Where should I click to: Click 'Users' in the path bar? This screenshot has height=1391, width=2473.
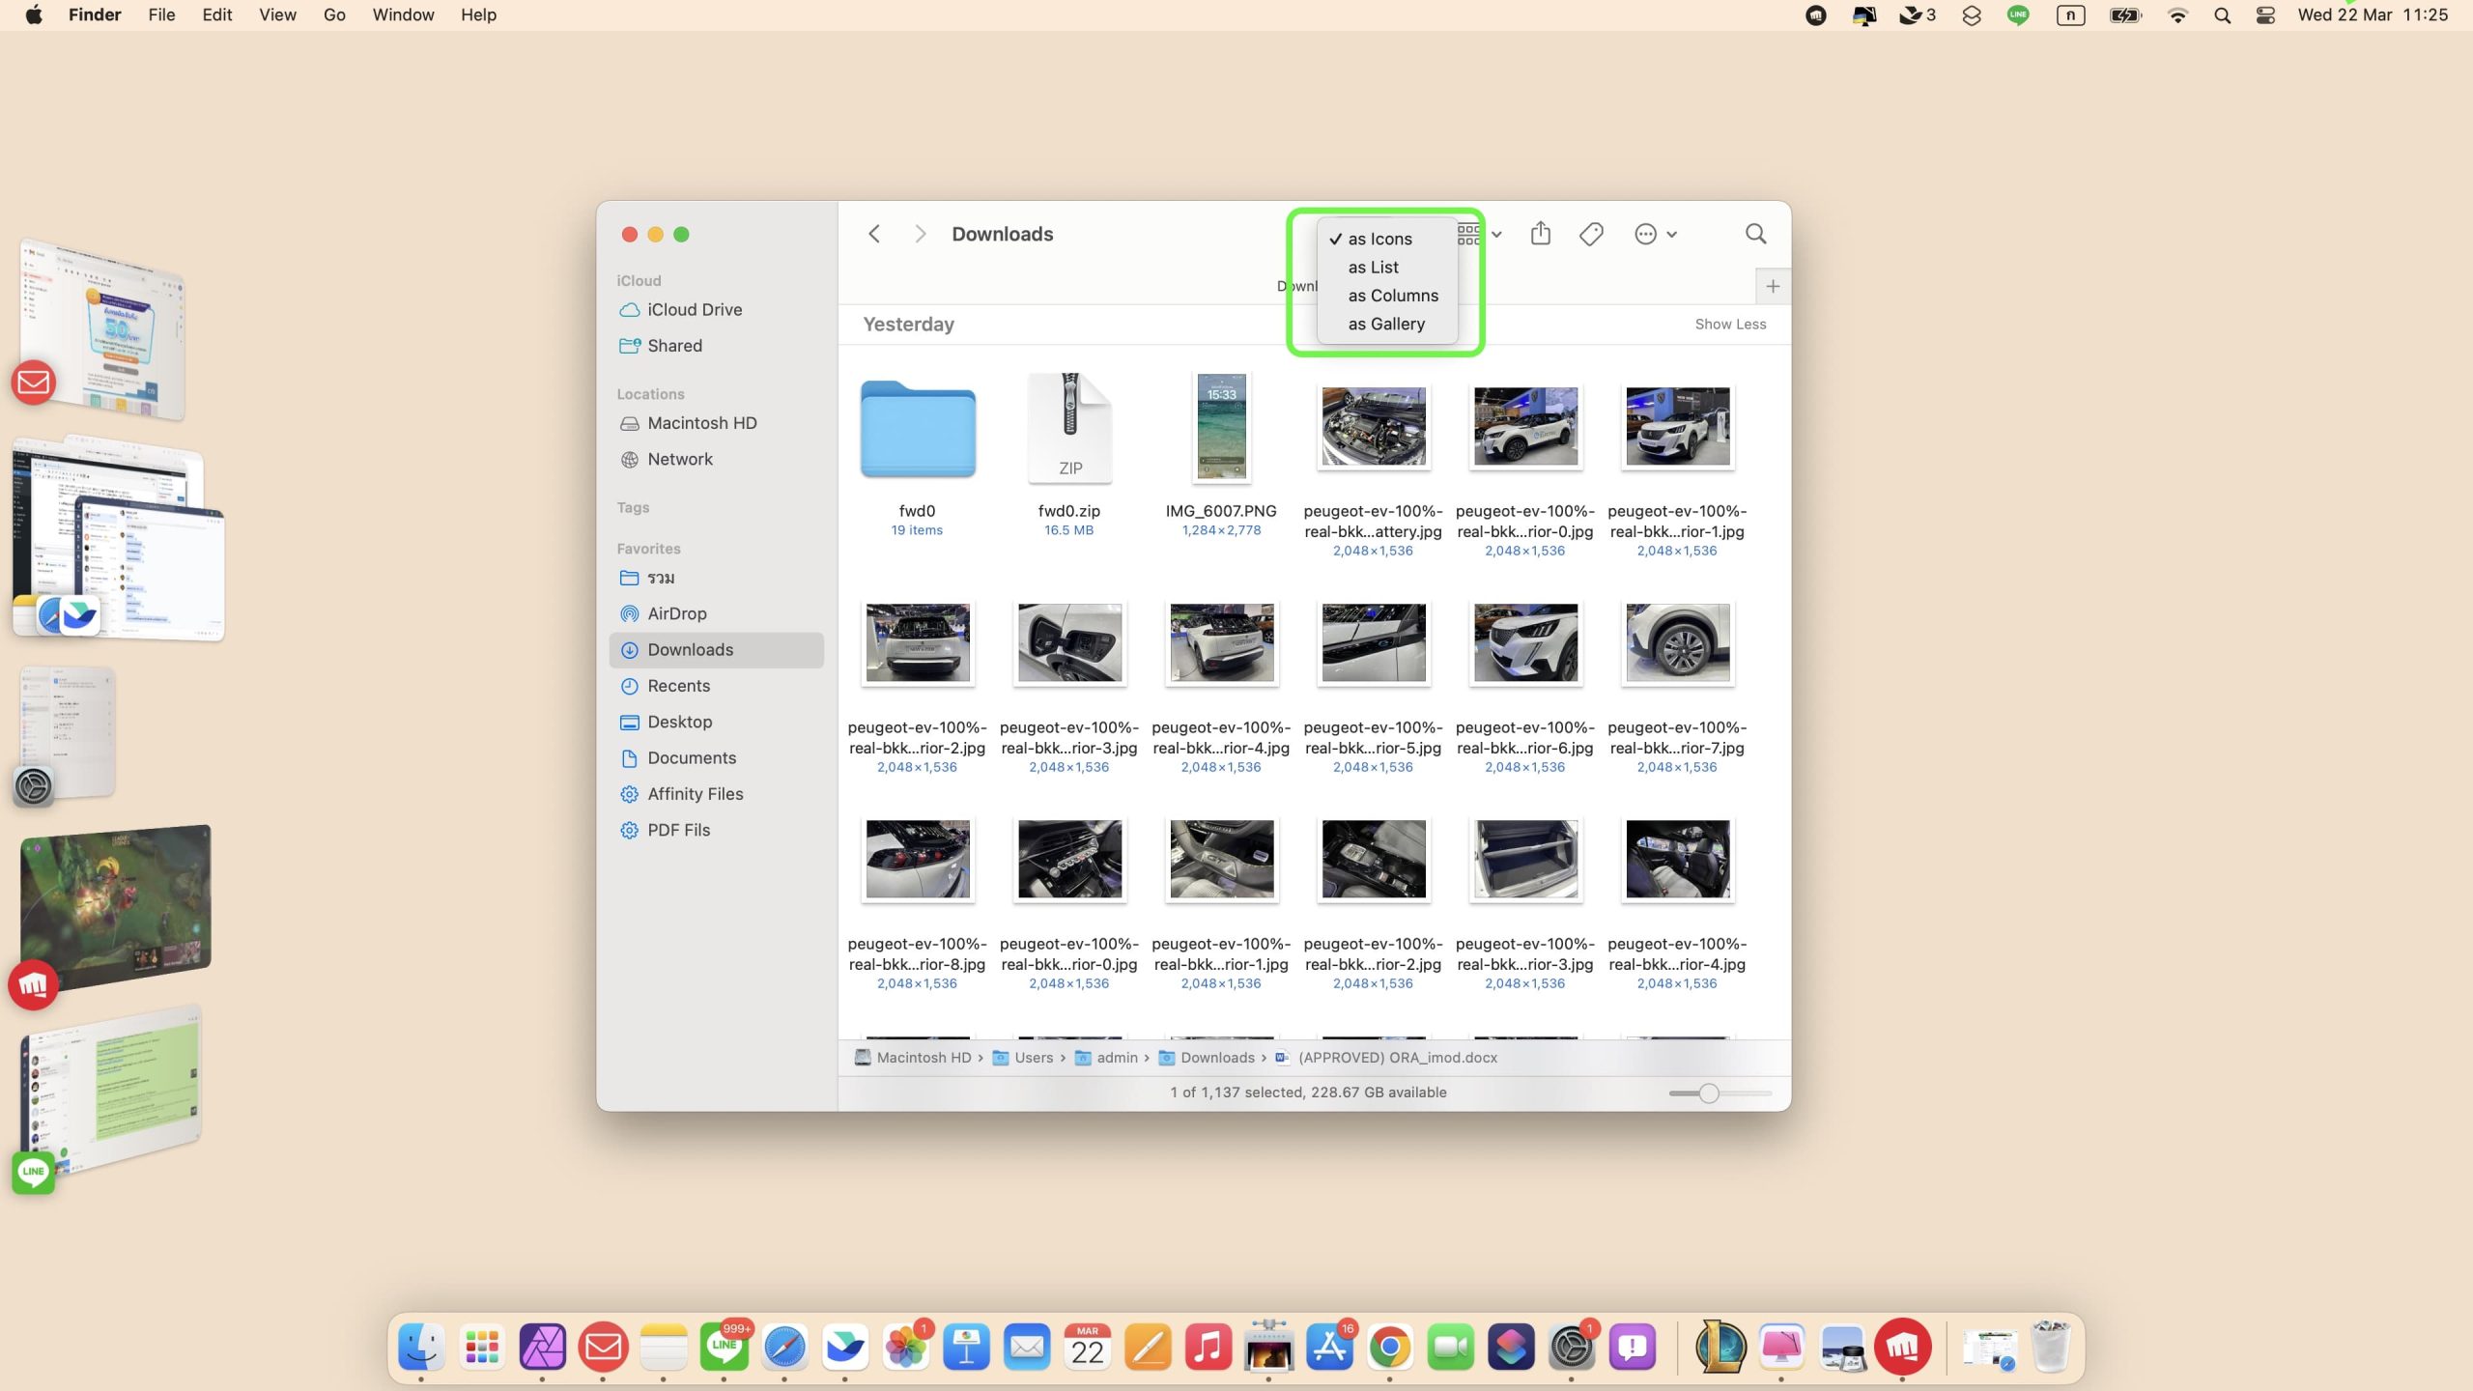pos(1033,1058)
